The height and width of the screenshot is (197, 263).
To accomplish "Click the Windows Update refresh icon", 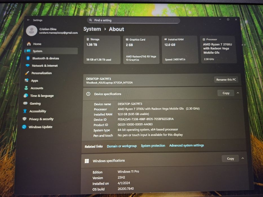I will pos(24,127).
